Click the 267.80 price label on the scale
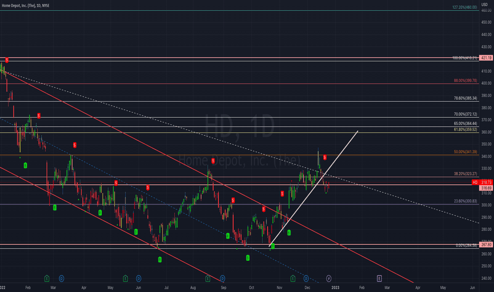 point(486,245)
